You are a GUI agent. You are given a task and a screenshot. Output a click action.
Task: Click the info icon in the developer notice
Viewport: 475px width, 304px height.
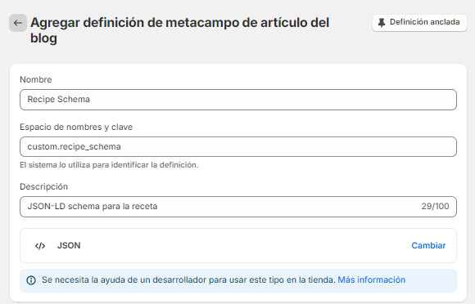click(x=31, y=280)
